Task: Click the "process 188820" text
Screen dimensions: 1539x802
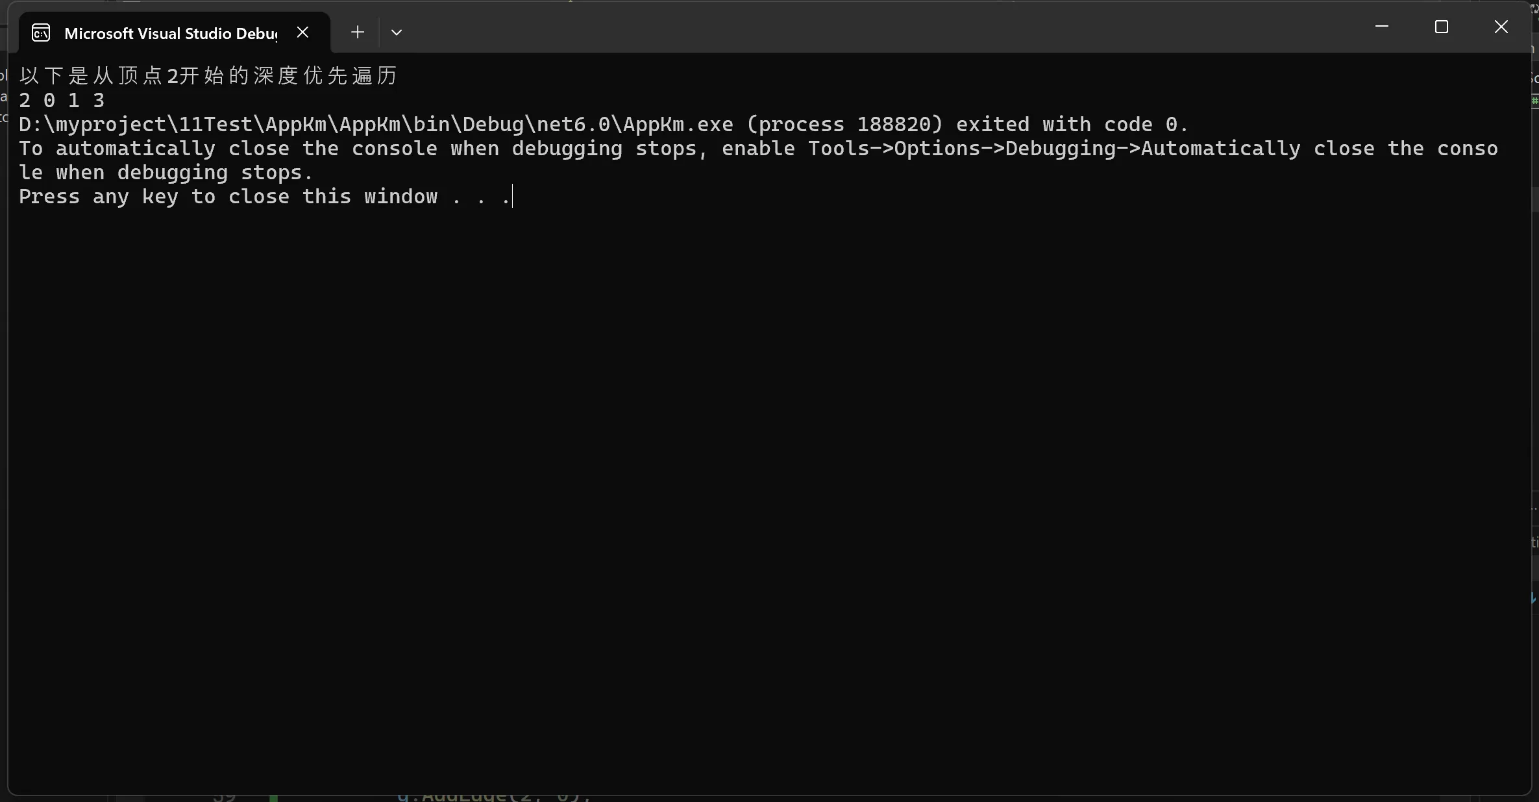Action: coord(844,125)
